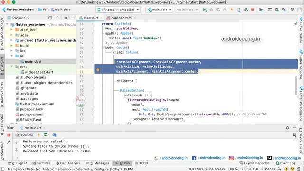Expand the .dart_tool folder

[11, 29]
